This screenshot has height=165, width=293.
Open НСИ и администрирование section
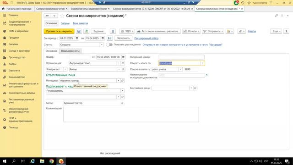[x=20, y=120]
